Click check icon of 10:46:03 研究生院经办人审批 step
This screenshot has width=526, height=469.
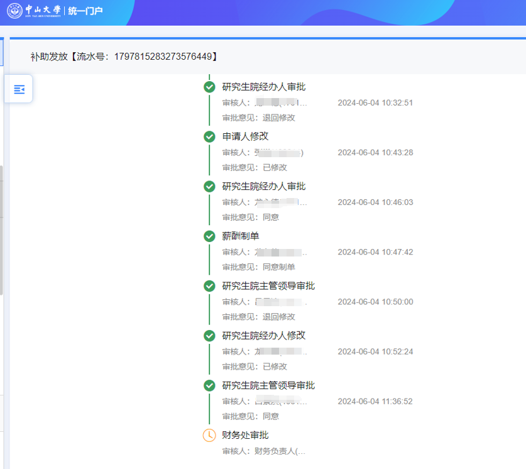[x=209, y=186]
